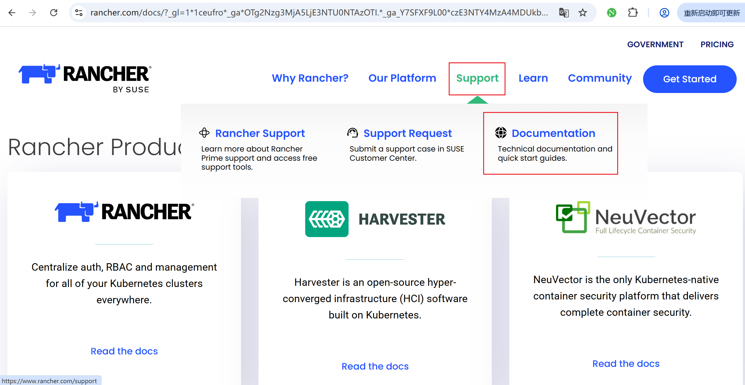Open the Community menu
Screen dimensions: 745x385
tap(600, 78)
